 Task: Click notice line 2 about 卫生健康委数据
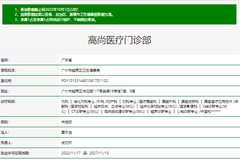64,14
